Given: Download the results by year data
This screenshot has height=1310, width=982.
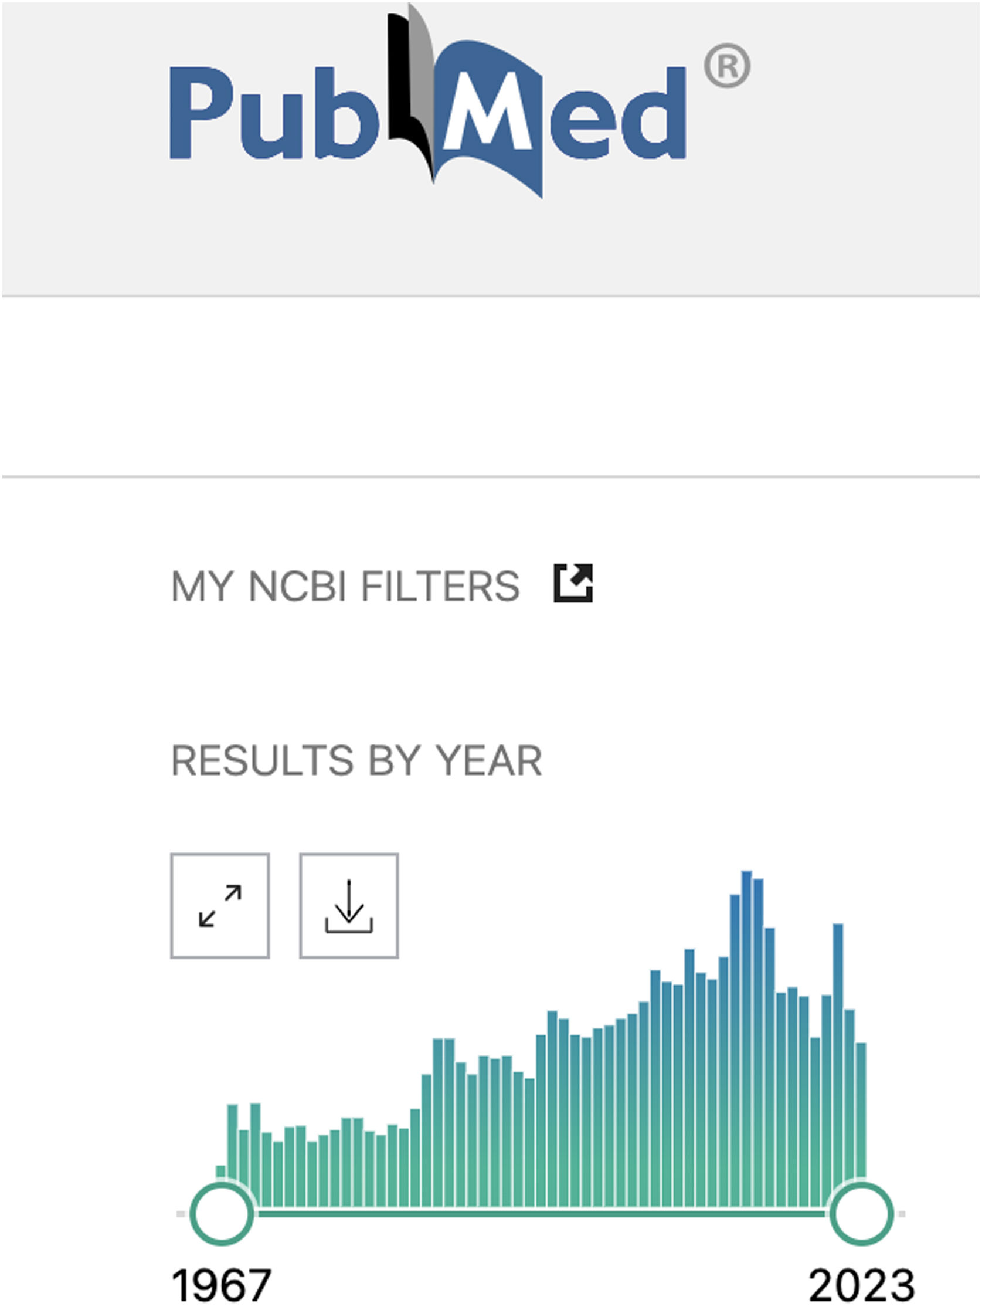Looking at the screenshot, I should pos(349,906).
